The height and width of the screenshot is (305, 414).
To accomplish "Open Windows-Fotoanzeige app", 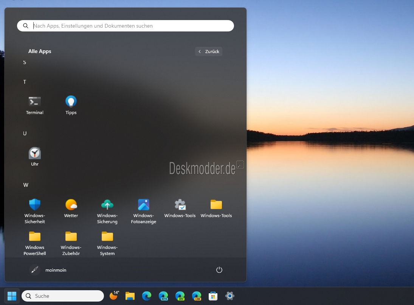I will (x=144, y=211).
